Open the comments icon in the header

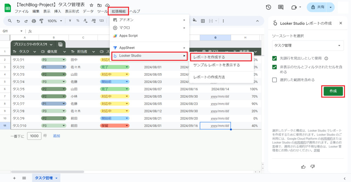pyautogui.click(x=280, y=7)
